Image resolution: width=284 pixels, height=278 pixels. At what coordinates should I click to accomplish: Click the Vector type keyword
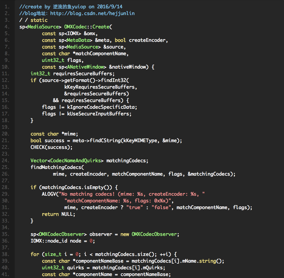coord(39,161)
